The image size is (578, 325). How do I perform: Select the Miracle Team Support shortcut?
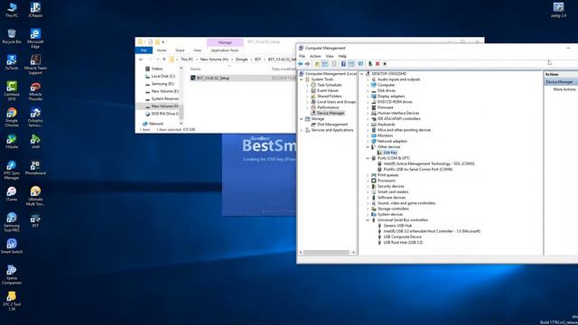click(x=35, y=65)
